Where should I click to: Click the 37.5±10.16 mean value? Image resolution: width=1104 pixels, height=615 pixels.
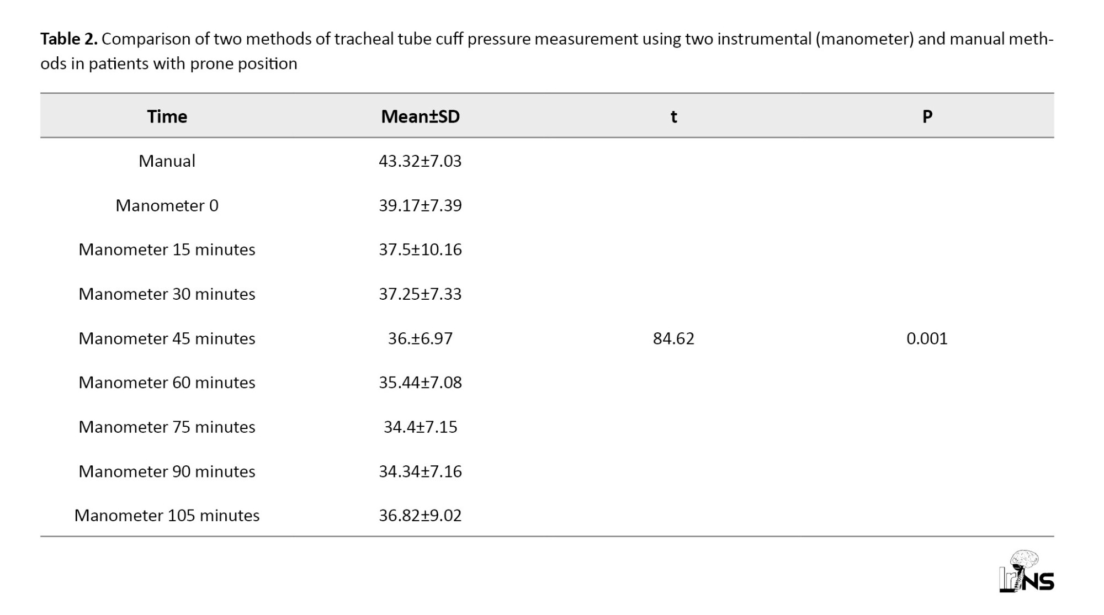click(x=420, y=250)
